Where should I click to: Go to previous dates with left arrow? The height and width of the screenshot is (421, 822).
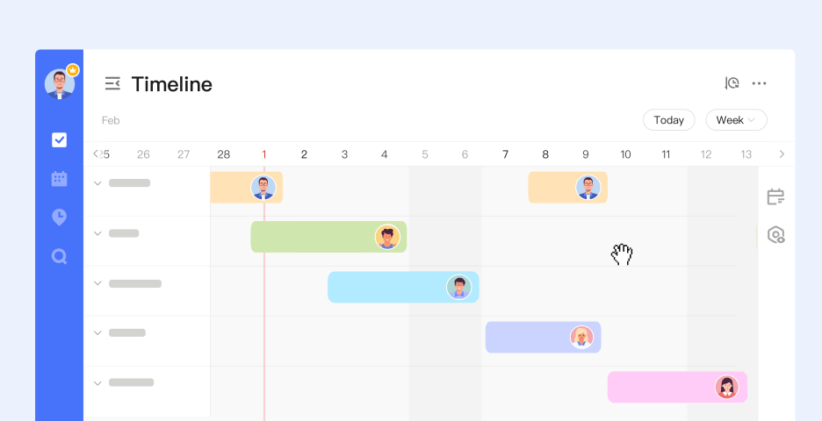coord(96,154)
